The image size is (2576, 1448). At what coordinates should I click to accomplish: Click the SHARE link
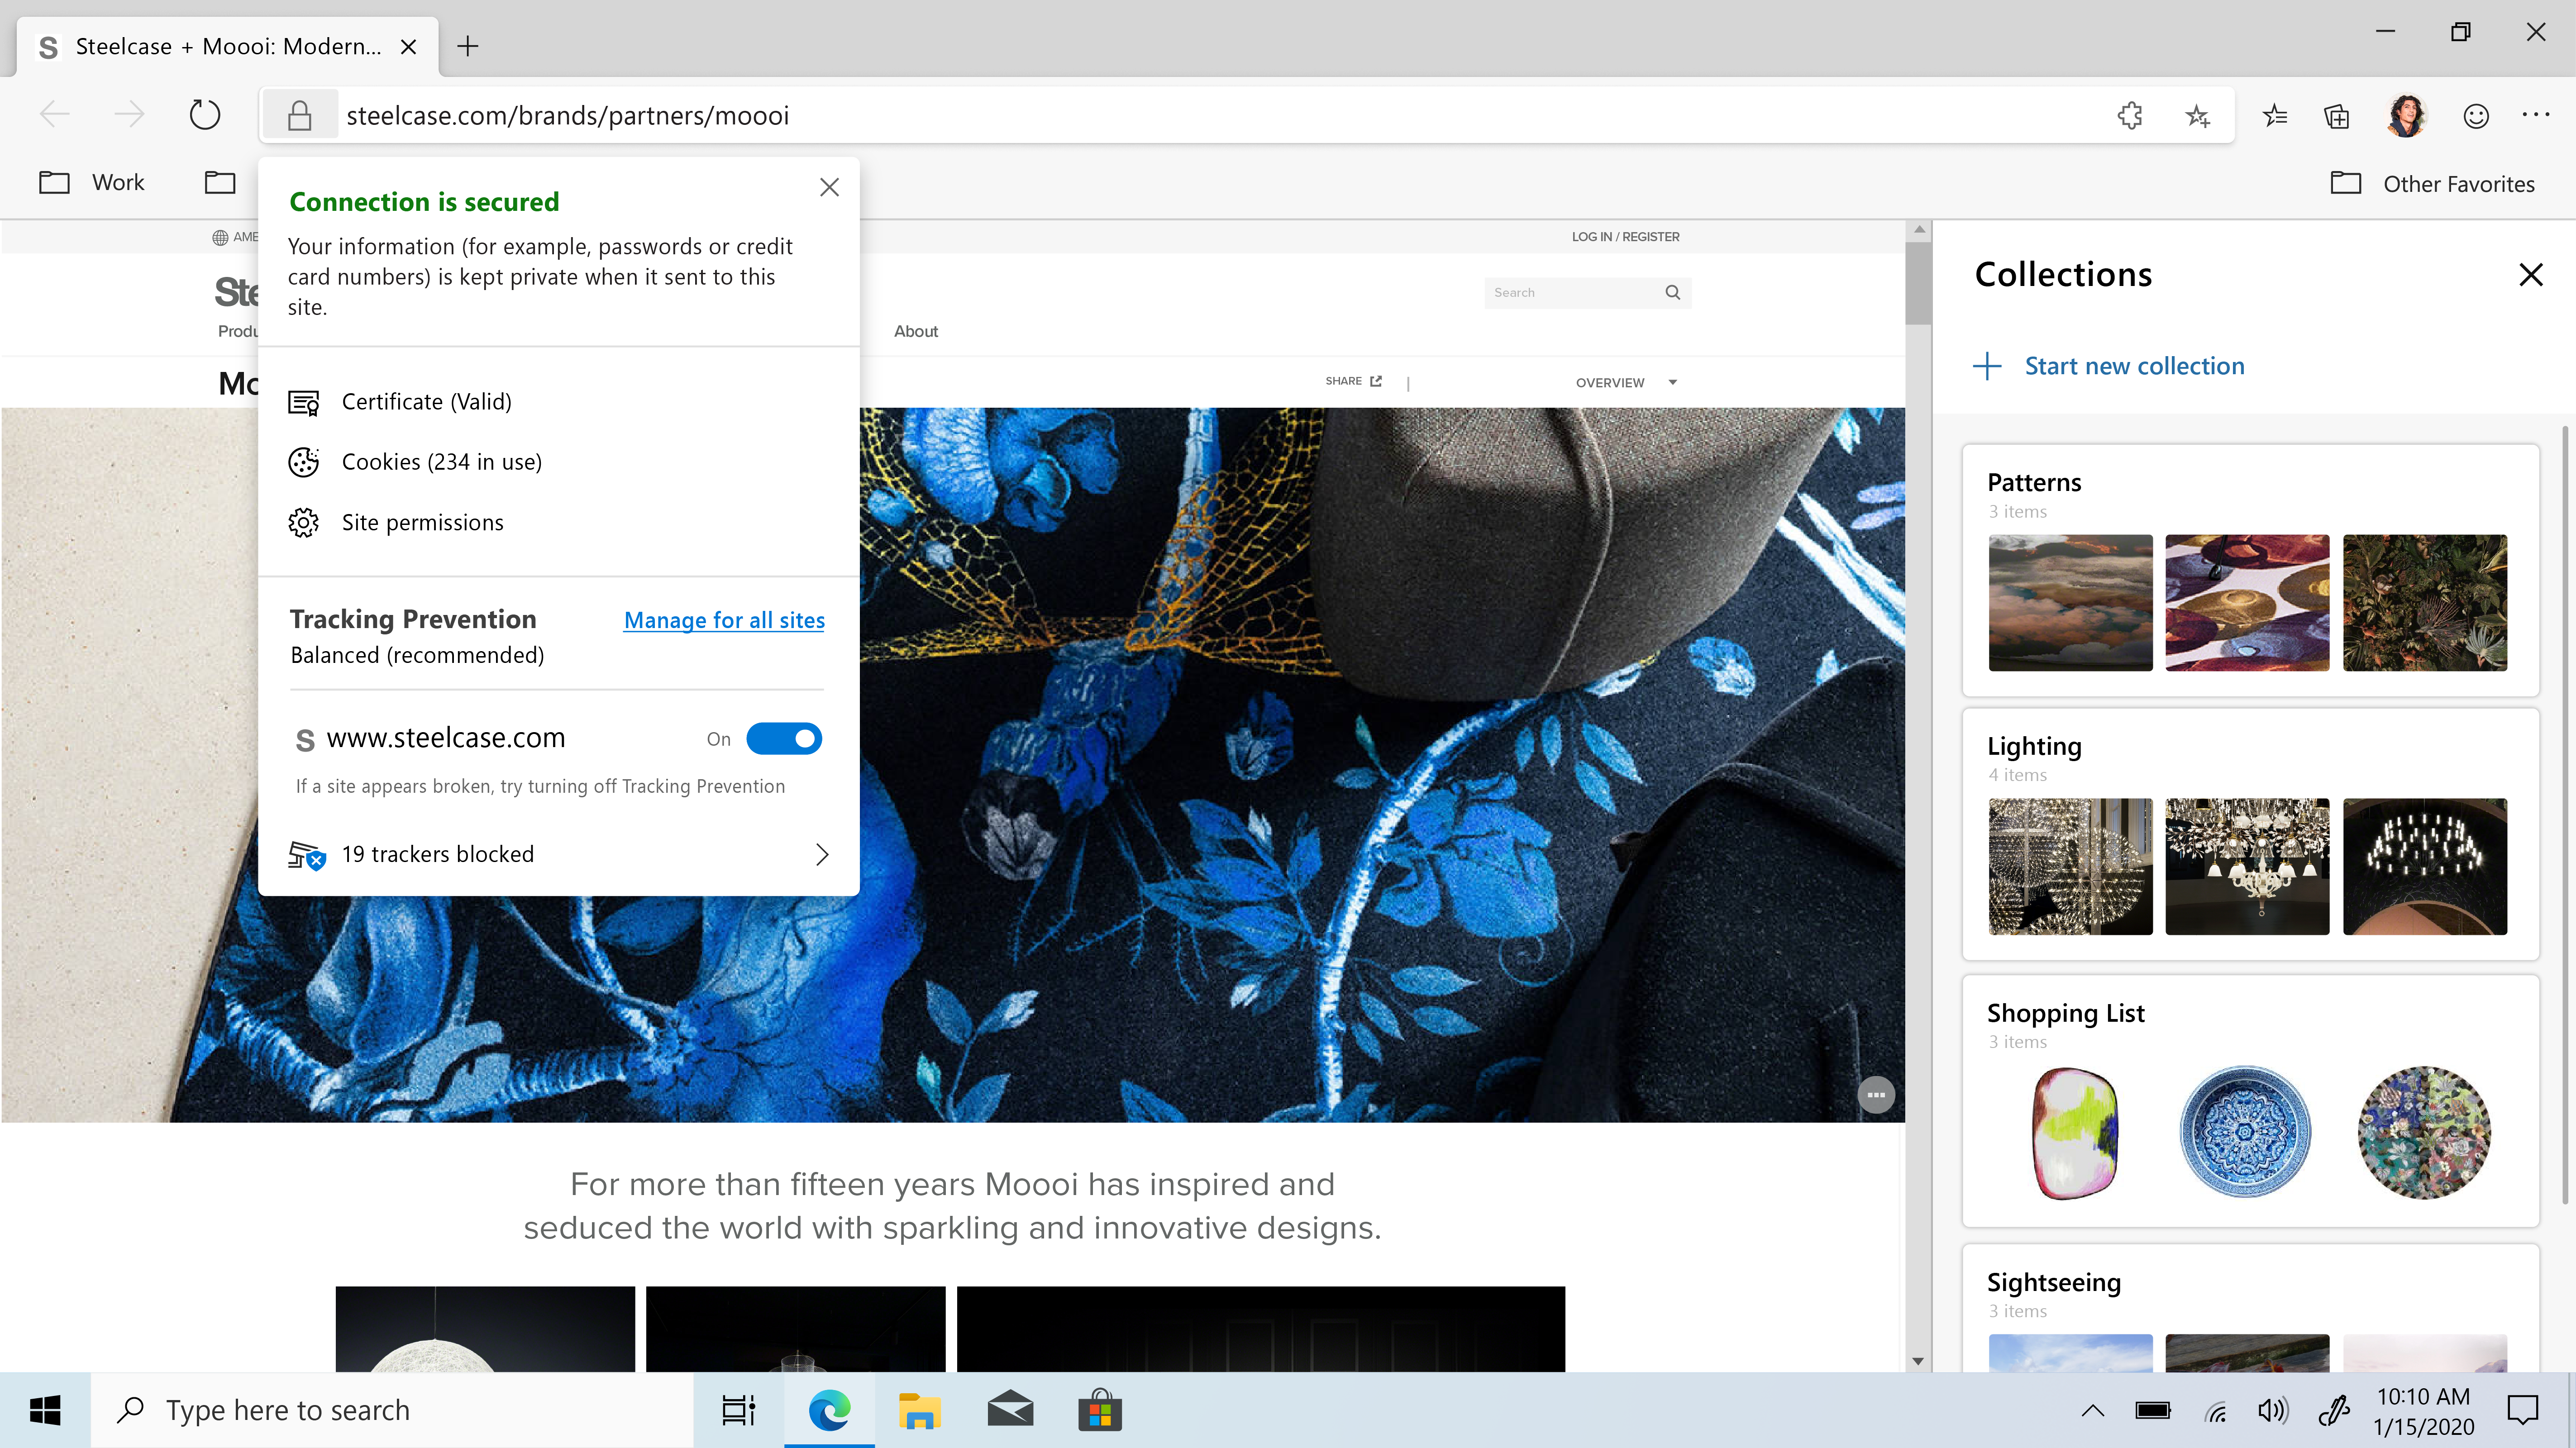point(1353,381)
